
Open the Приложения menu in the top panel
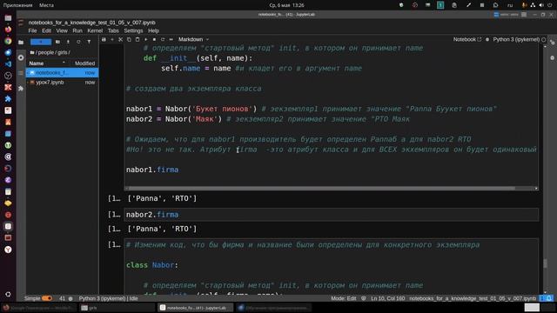pos(17,5)
